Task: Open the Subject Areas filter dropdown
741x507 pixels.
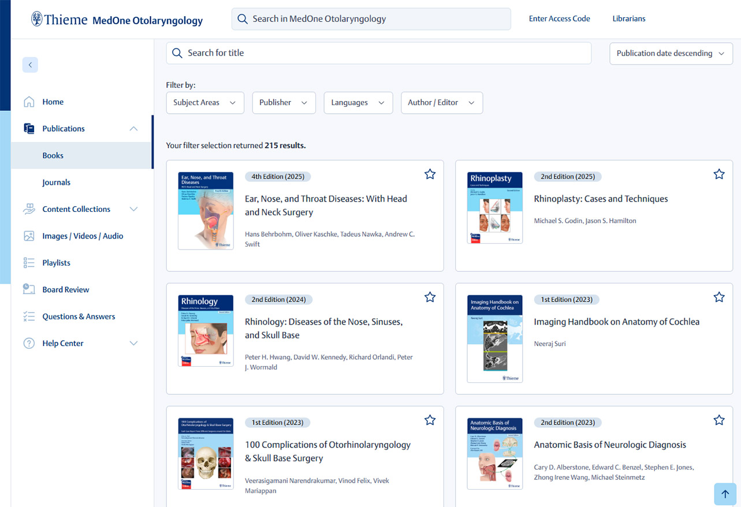Action: 204,103
